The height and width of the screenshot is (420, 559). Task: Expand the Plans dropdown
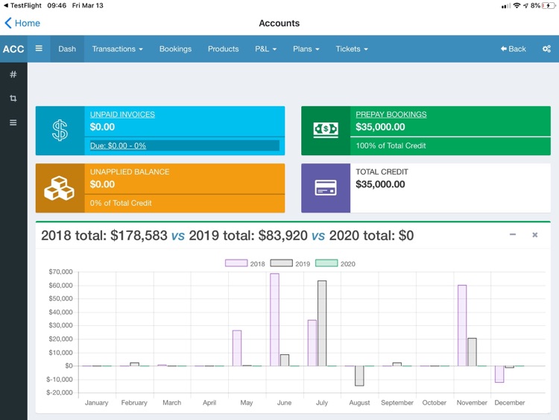click(x=306, y=49)
